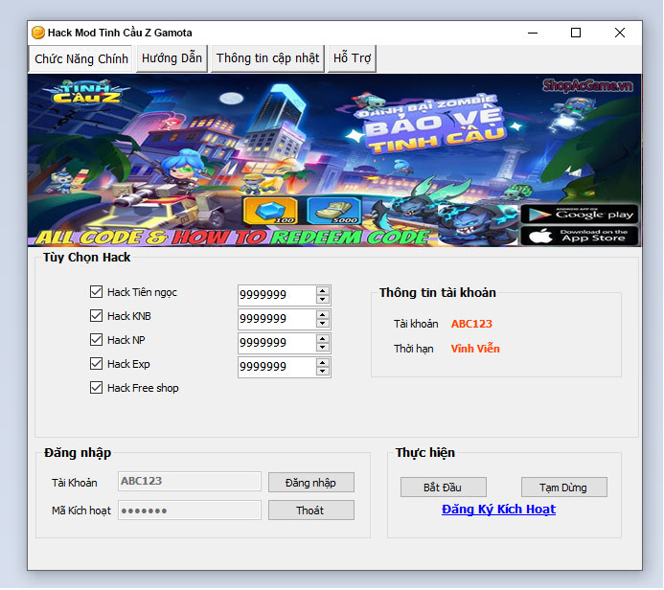
Task: Increase the Hack KNB value with up arrow
Action: coord(323,314)
